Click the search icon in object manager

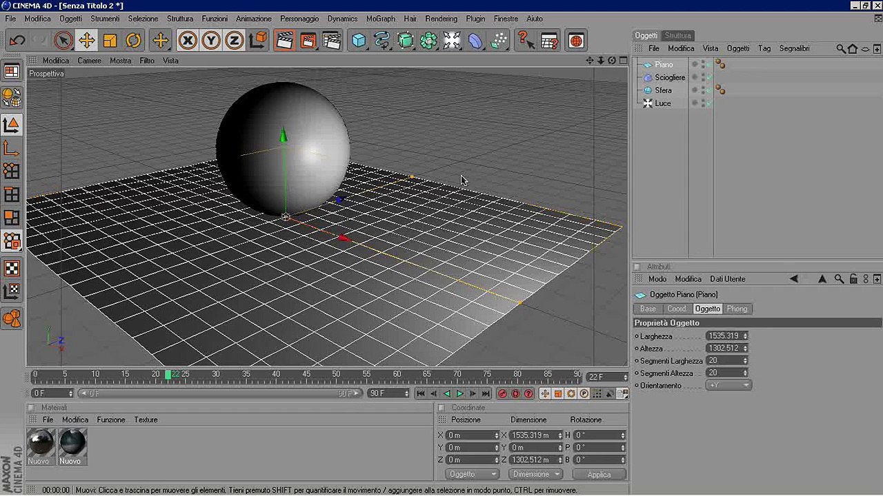pyautogui.click(x=840, y=48)
